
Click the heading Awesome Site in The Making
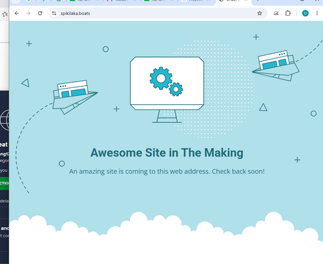[167, 153]
